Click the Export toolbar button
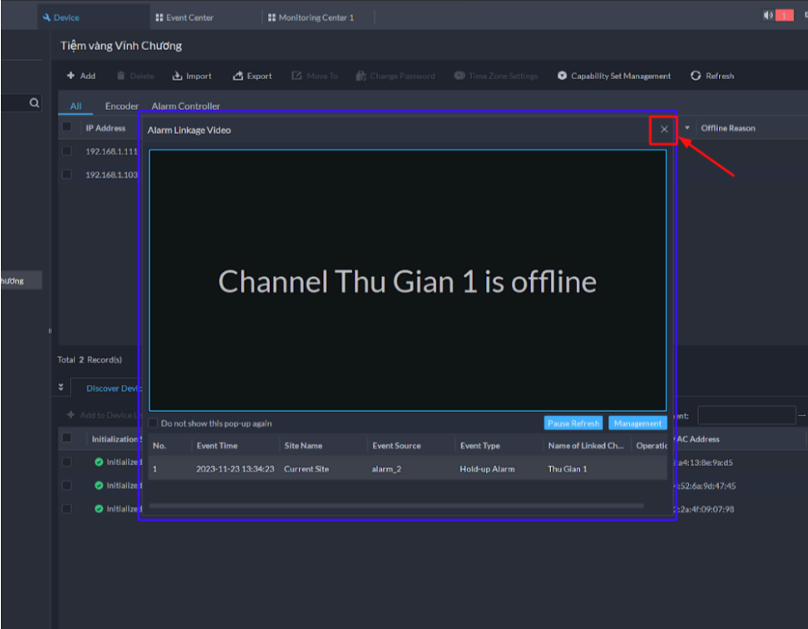The height and width of the screenshot is (629, 808). [x=252, y=76]
